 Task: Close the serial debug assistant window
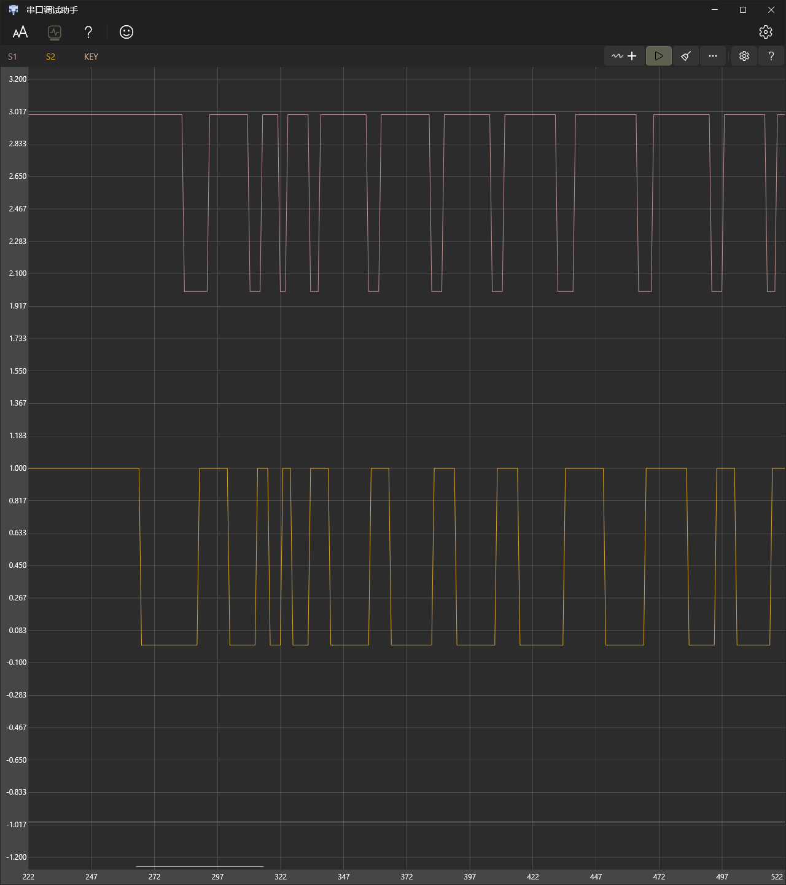771,10
